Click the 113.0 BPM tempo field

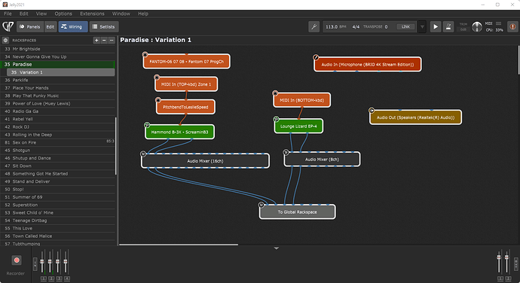click(336, 26)
